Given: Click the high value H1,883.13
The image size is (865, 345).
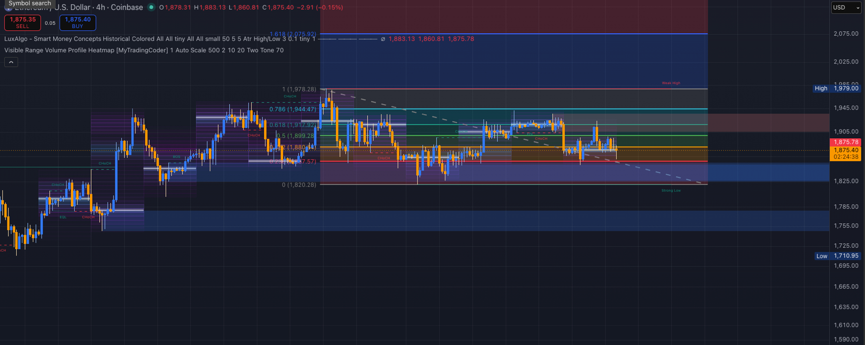Looking at the screenshot, I should point(210,7).
